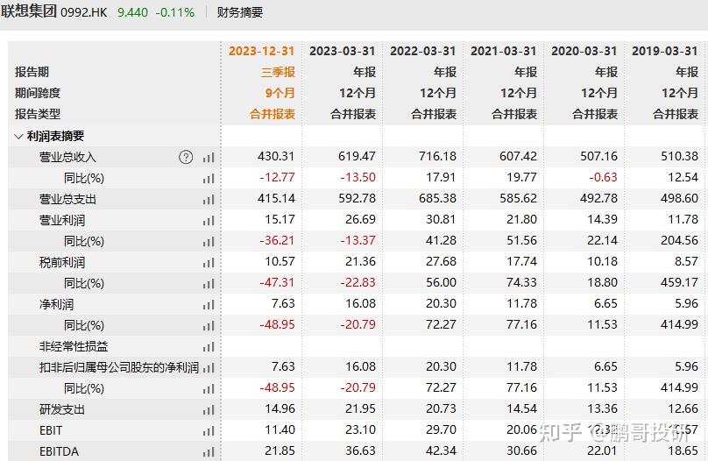Open chart icon for EBITDA row
Viewport: 708px width, 461px height.
click(209, 452)
